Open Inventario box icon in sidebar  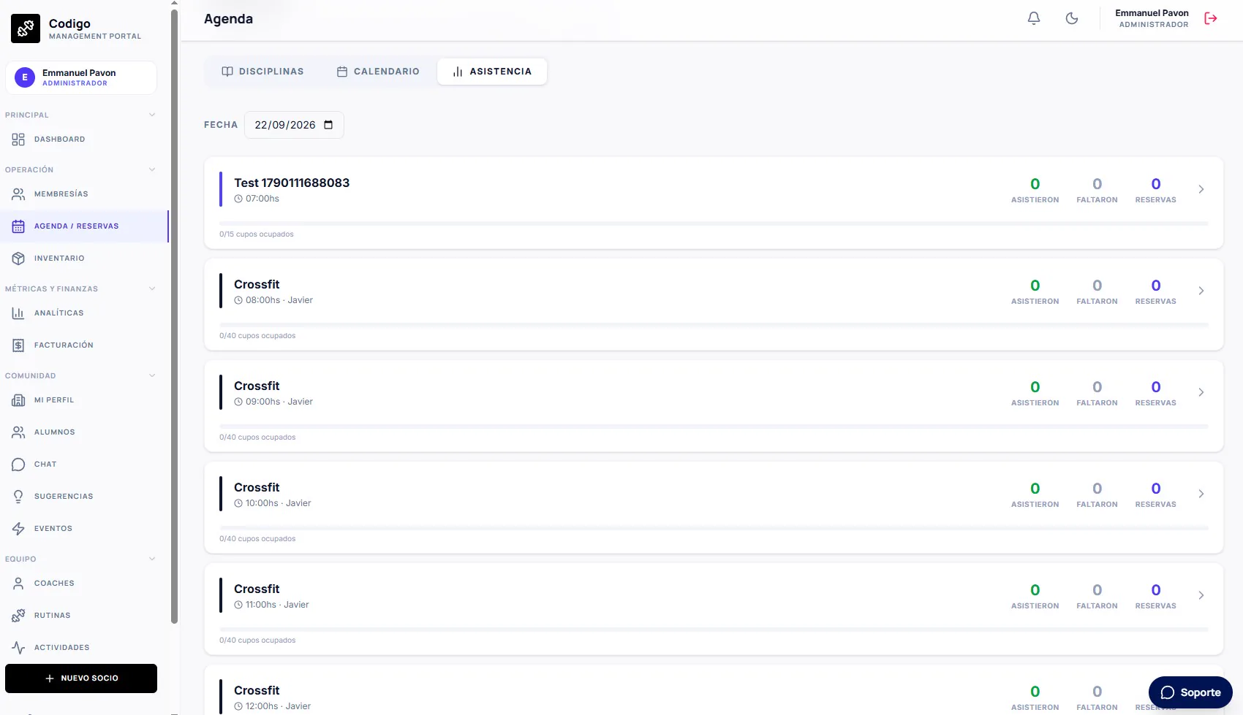pos(18,259)
